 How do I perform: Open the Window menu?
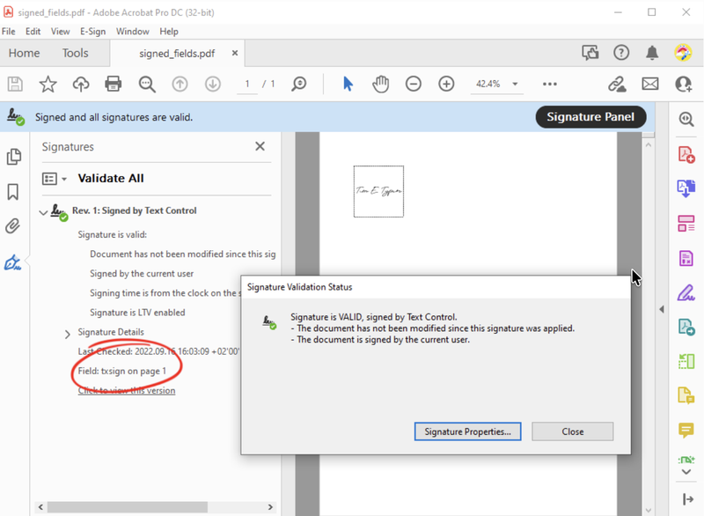click(133, 32)
